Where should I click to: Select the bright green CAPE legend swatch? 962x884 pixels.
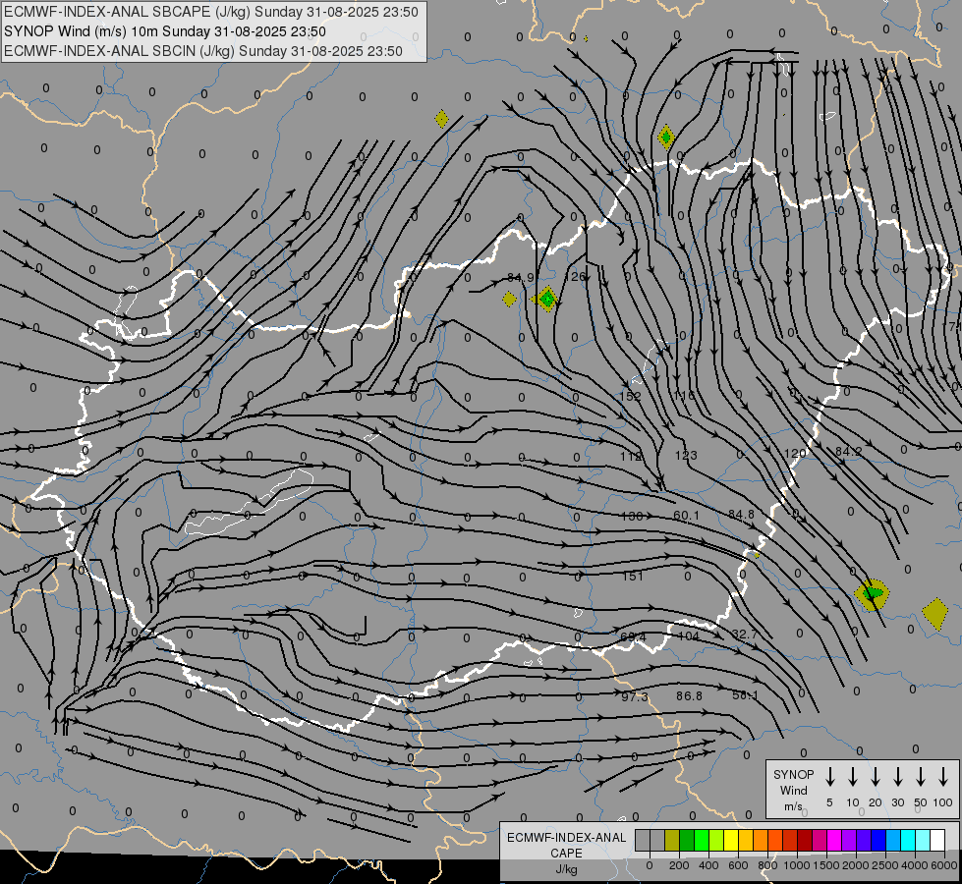pos(702,841)
